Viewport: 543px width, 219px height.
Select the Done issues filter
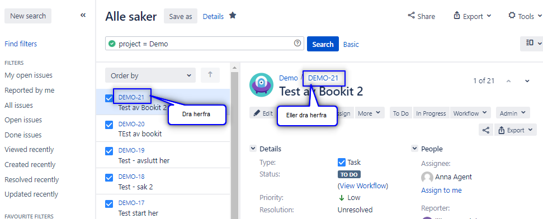[23, 135]
